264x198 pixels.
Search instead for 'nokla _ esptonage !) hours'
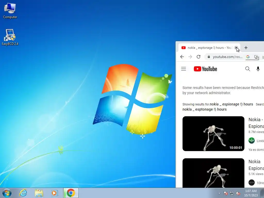coord(204,109)
